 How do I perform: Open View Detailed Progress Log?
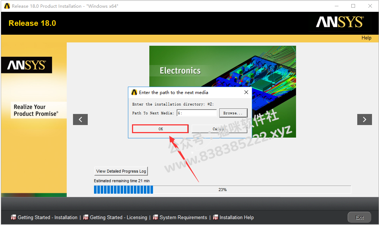tap(121, 171)
